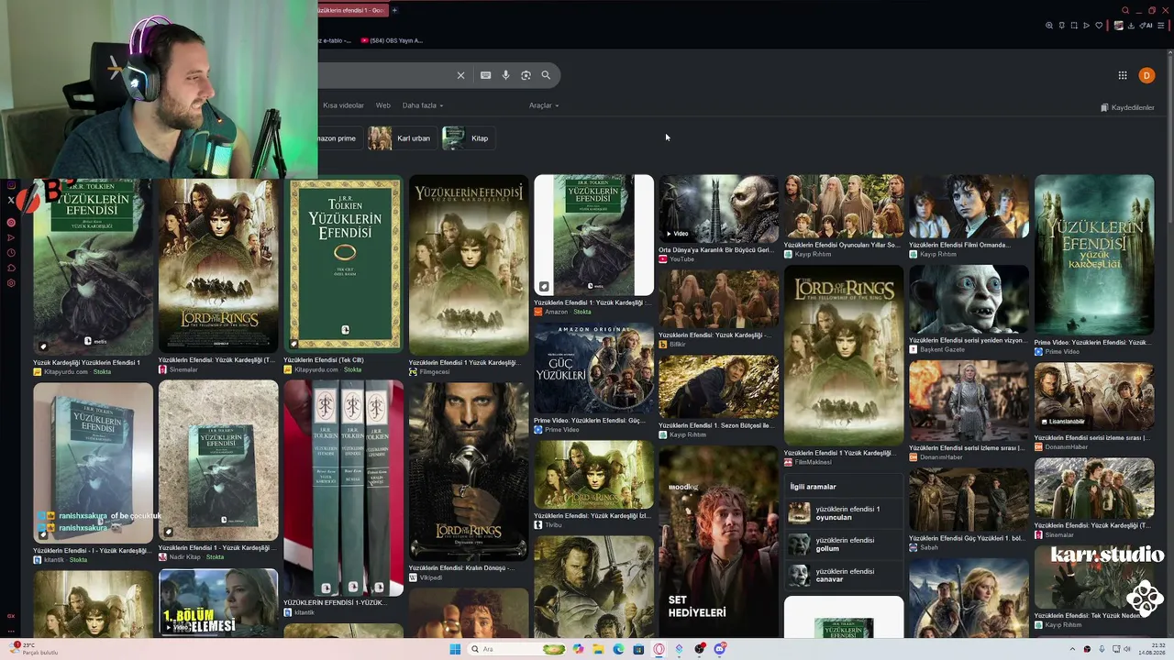Click the play-shaped icon in browser toolbar
This screenshot has height=660, width=1174.
[x=1087, y=26]
